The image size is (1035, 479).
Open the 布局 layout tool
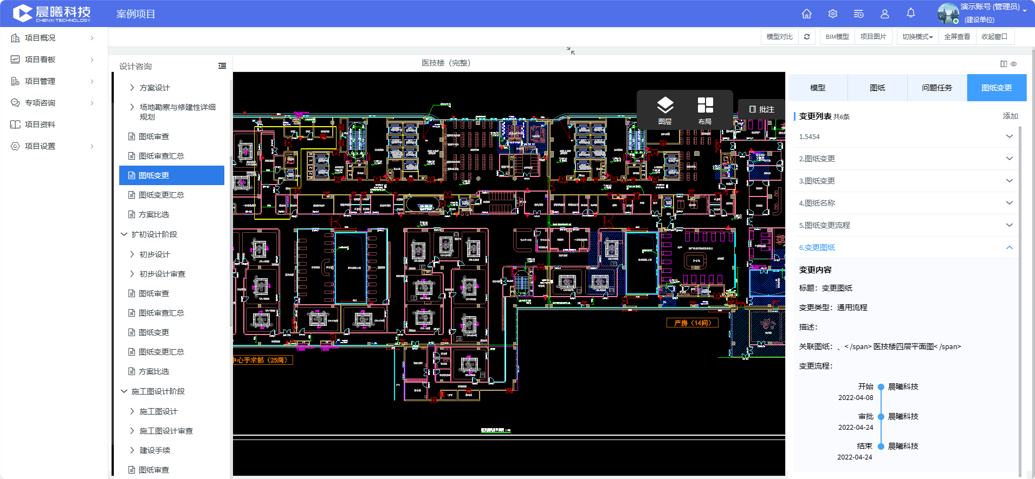pos(705,110)
